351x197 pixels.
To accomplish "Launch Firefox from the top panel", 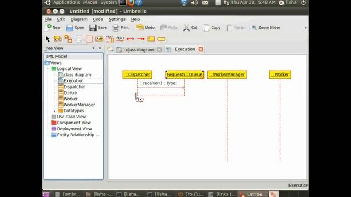I will pos(131,3).
